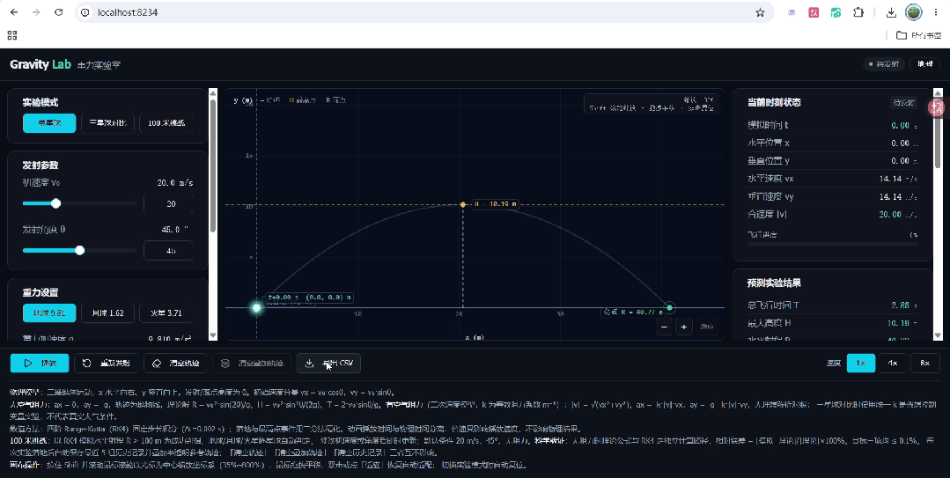Select Earth 9.81 gravity option
Image resolution: width=950 pixels, height=478 pixels.
(49, 313)
